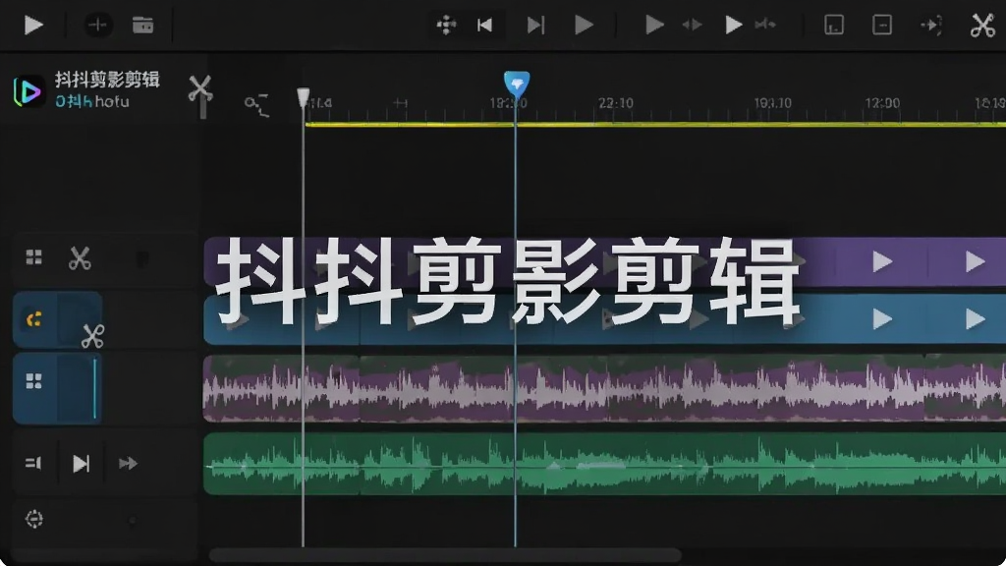The height and width of the screenshot is (566, 1006).
Task: Click the next-frame button in bottom left controls
Action: (81, 464)
